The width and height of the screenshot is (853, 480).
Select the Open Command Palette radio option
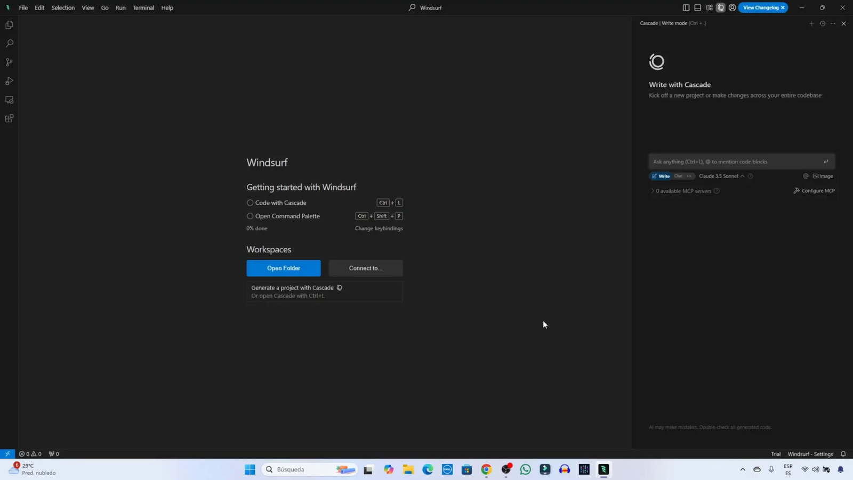[250, 216]
